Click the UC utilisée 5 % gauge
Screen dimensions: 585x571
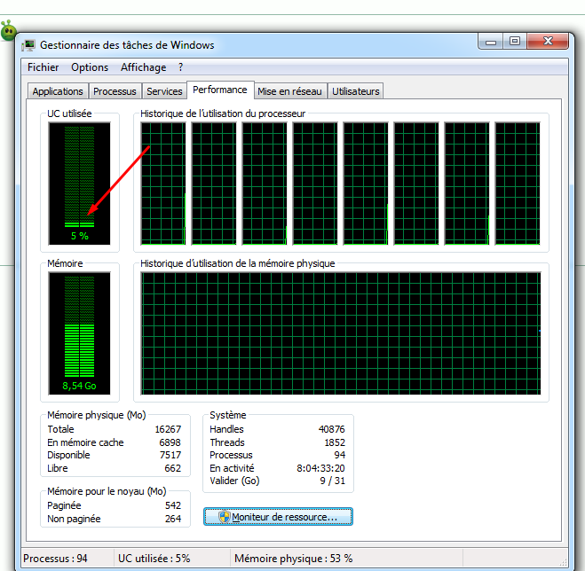(x=80, y=184)
